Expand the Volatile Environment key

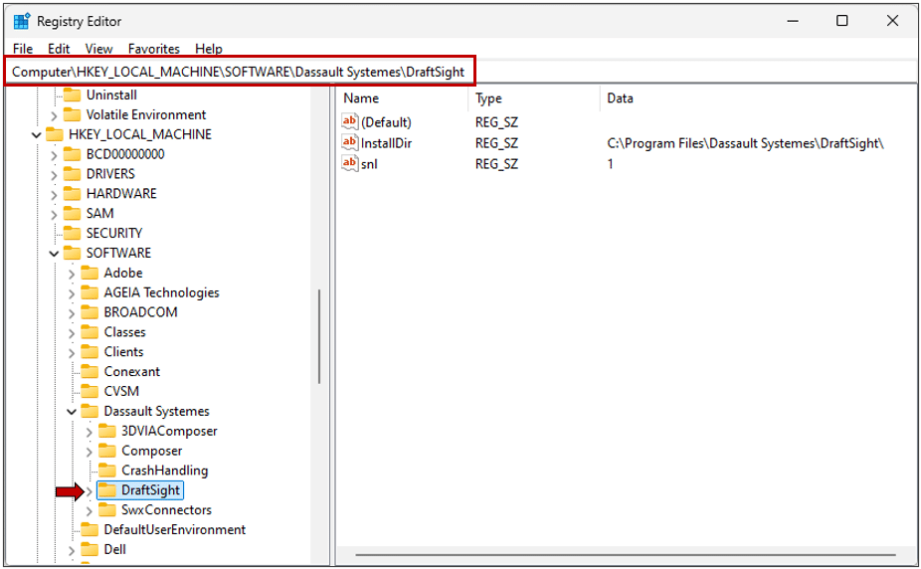click(54, 115)
